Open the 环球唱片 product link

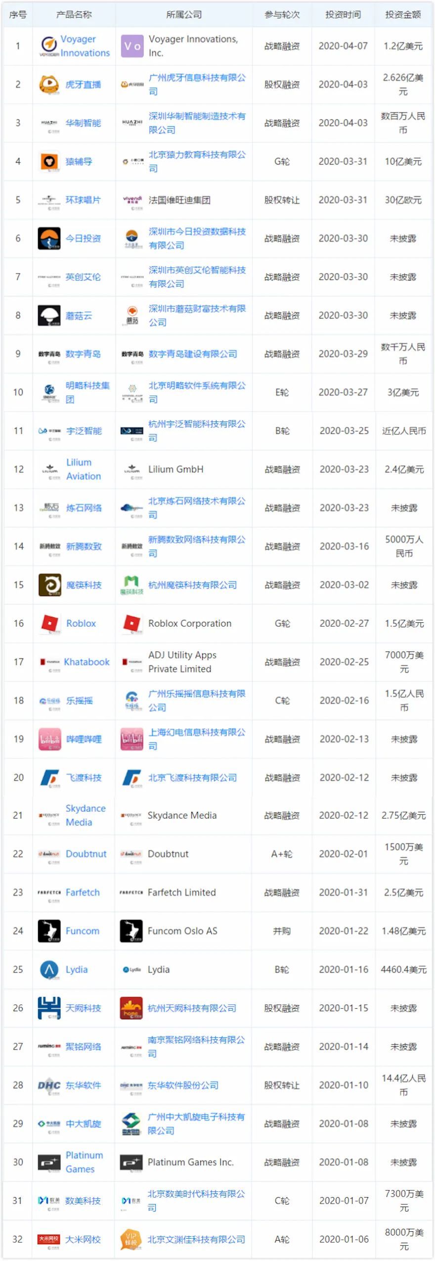tap(83, 200)
